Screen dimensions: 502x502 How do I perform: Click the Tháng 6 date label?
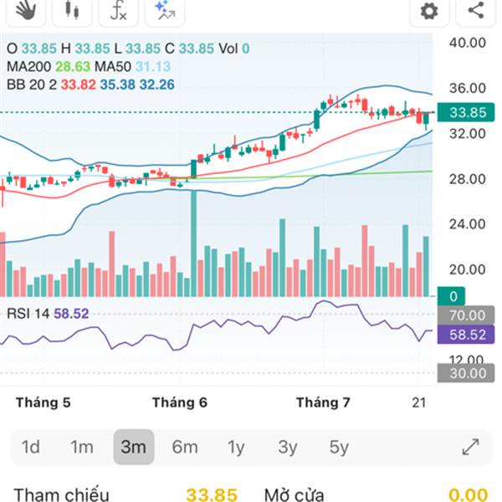180,402
